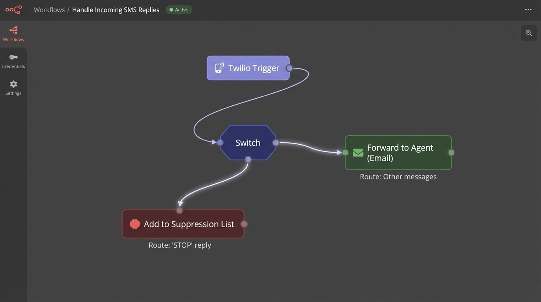Click the phone icon on Twilio Trigger
This screenshot has height=302, width=541.
coord(219,68)
